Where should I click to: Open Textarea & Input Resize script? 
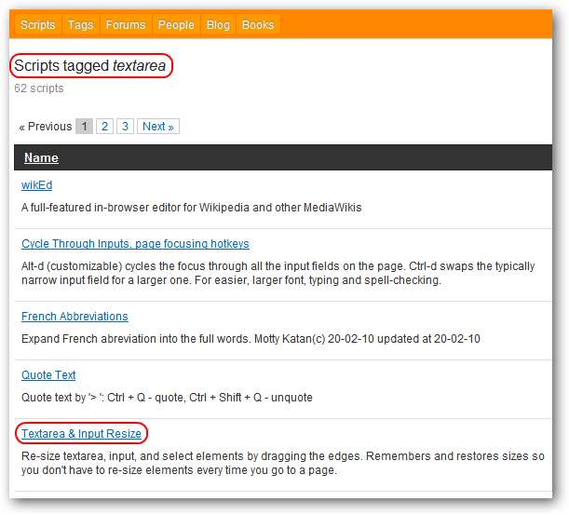click(x=81, y=434)
